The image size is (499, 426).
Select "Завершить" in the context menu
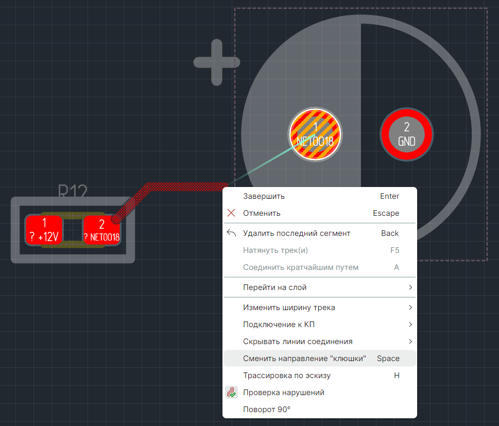point(264,196)
